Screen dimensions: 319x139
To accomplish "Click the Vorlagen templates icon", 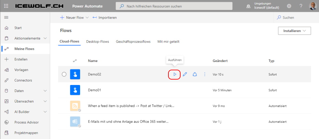I will (6, 70).
